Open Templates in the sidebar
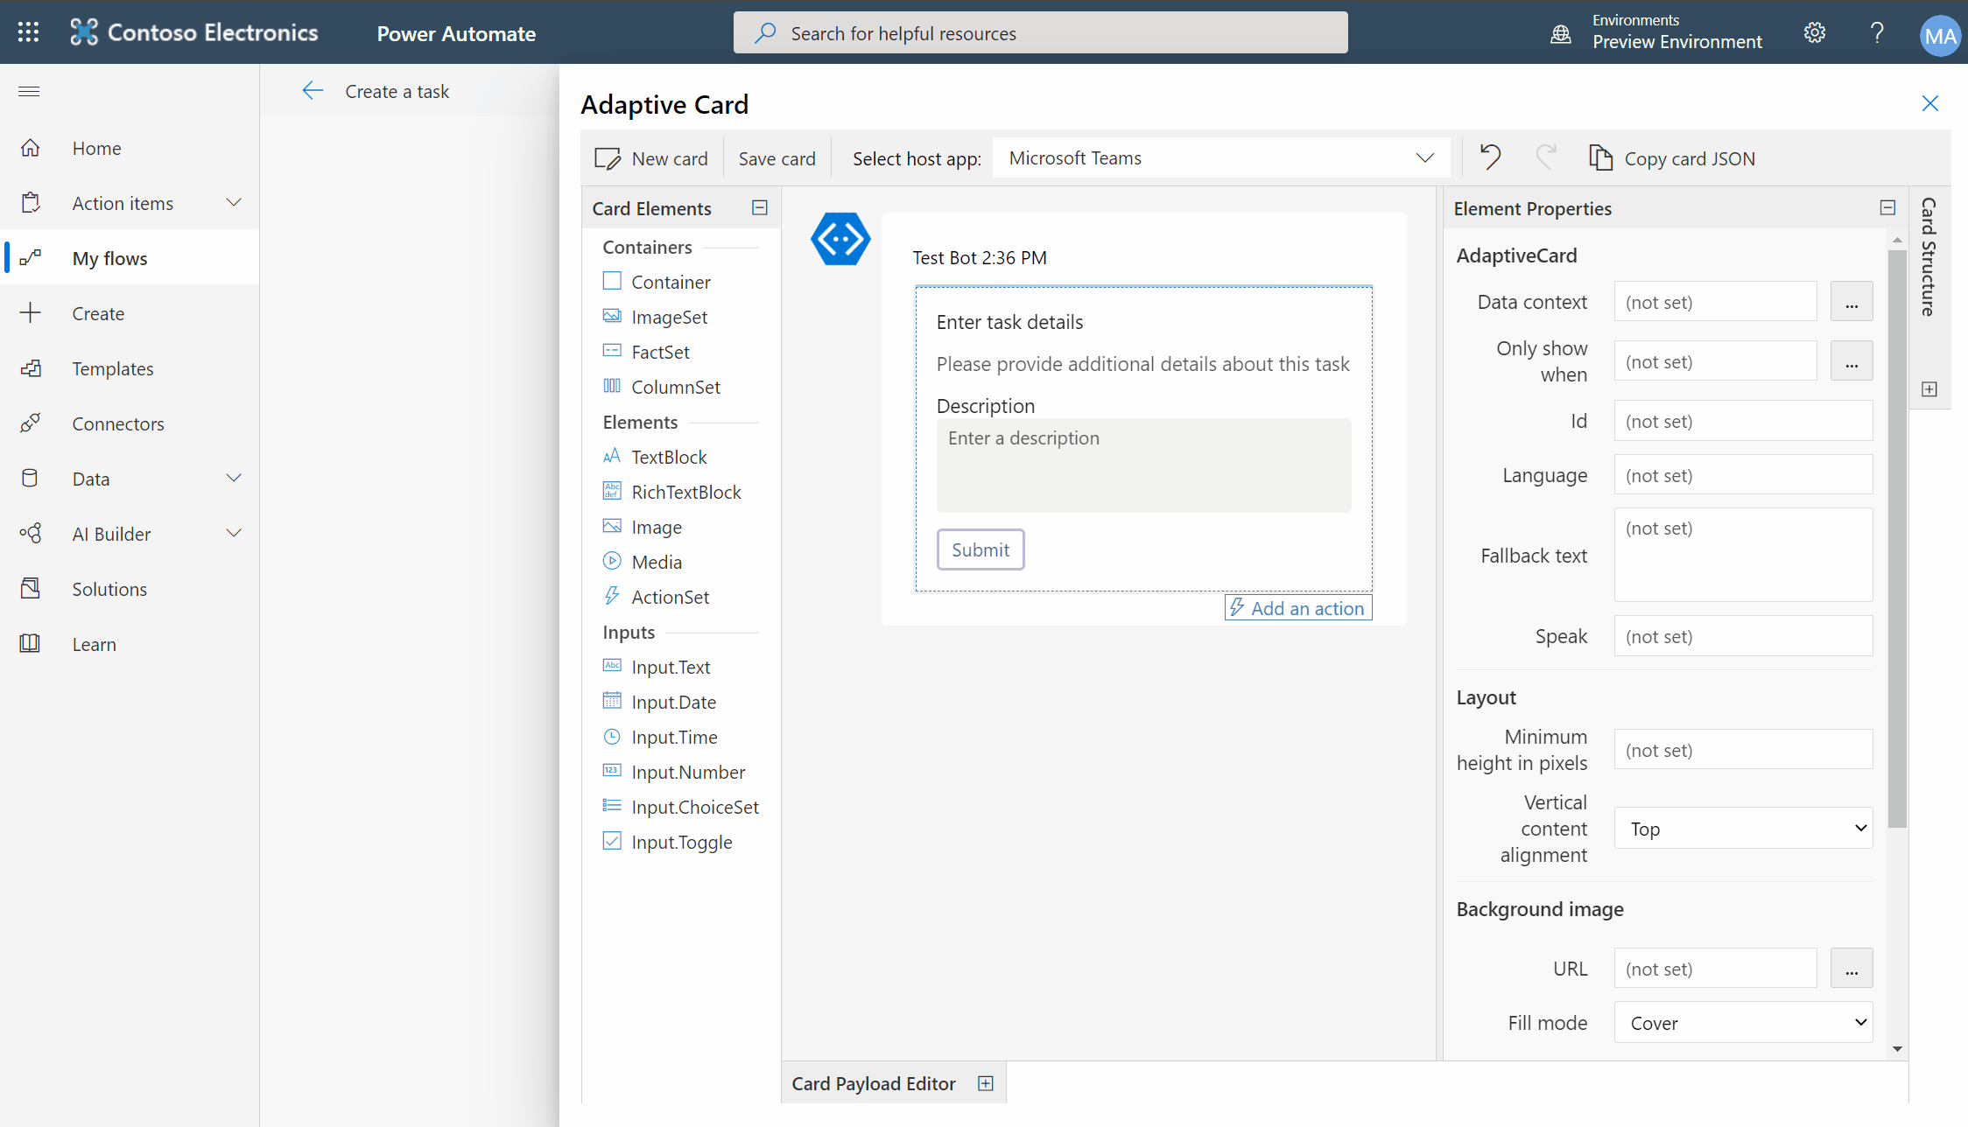 pos(130,368)
